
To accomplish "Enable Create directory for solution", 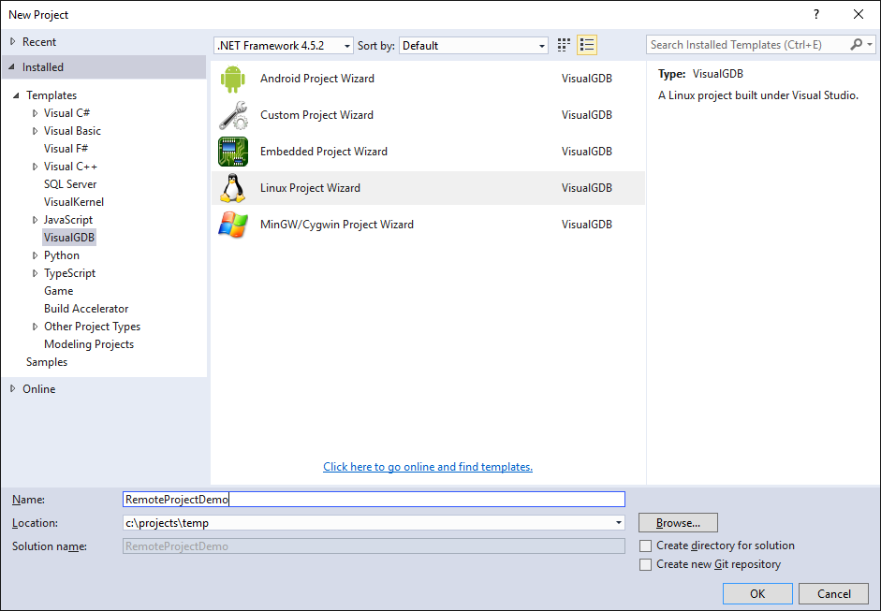I will 646,546.
